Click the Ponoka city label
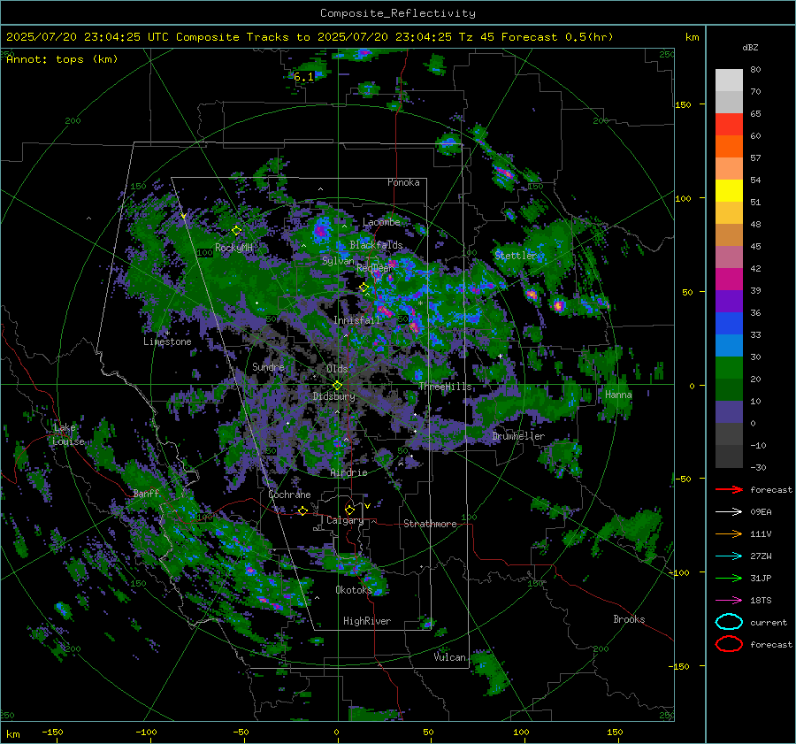The image size is (796, 744). click(403, 182)
